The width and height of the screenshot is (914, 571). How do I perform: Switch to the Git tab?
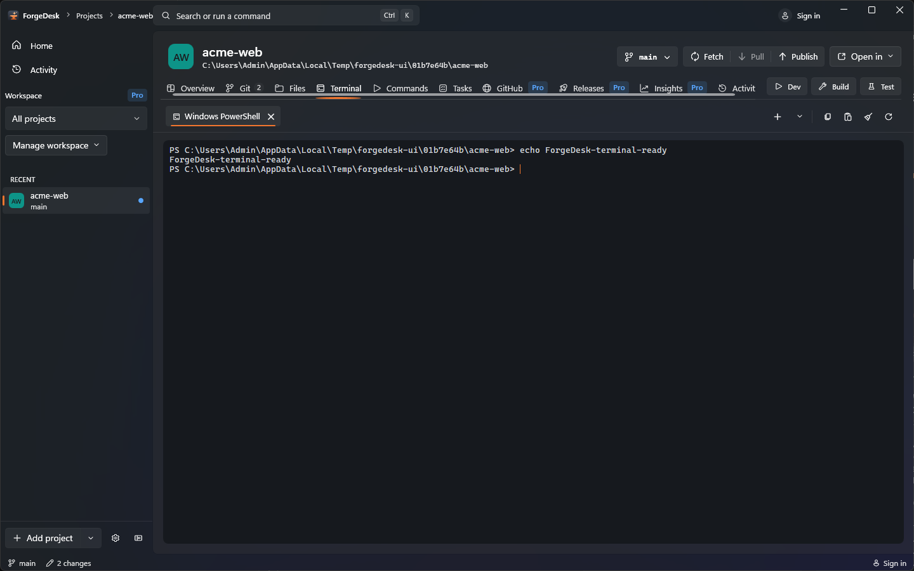(x=244, y=88)
